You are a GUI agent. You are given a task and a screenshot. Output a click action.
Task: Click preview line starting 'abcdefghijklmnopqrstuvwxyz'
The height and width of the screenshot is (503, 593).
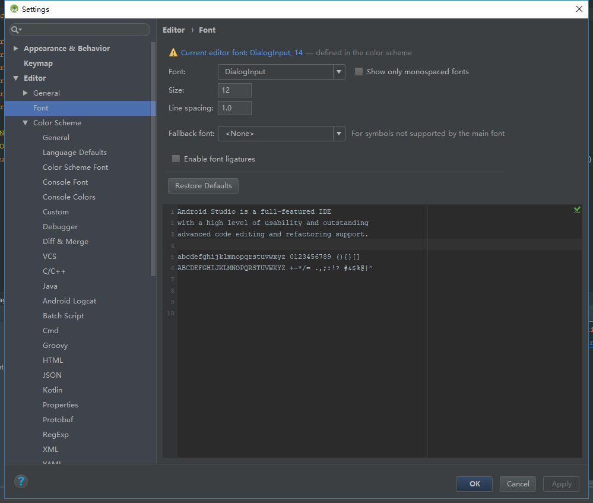(268, 257)
